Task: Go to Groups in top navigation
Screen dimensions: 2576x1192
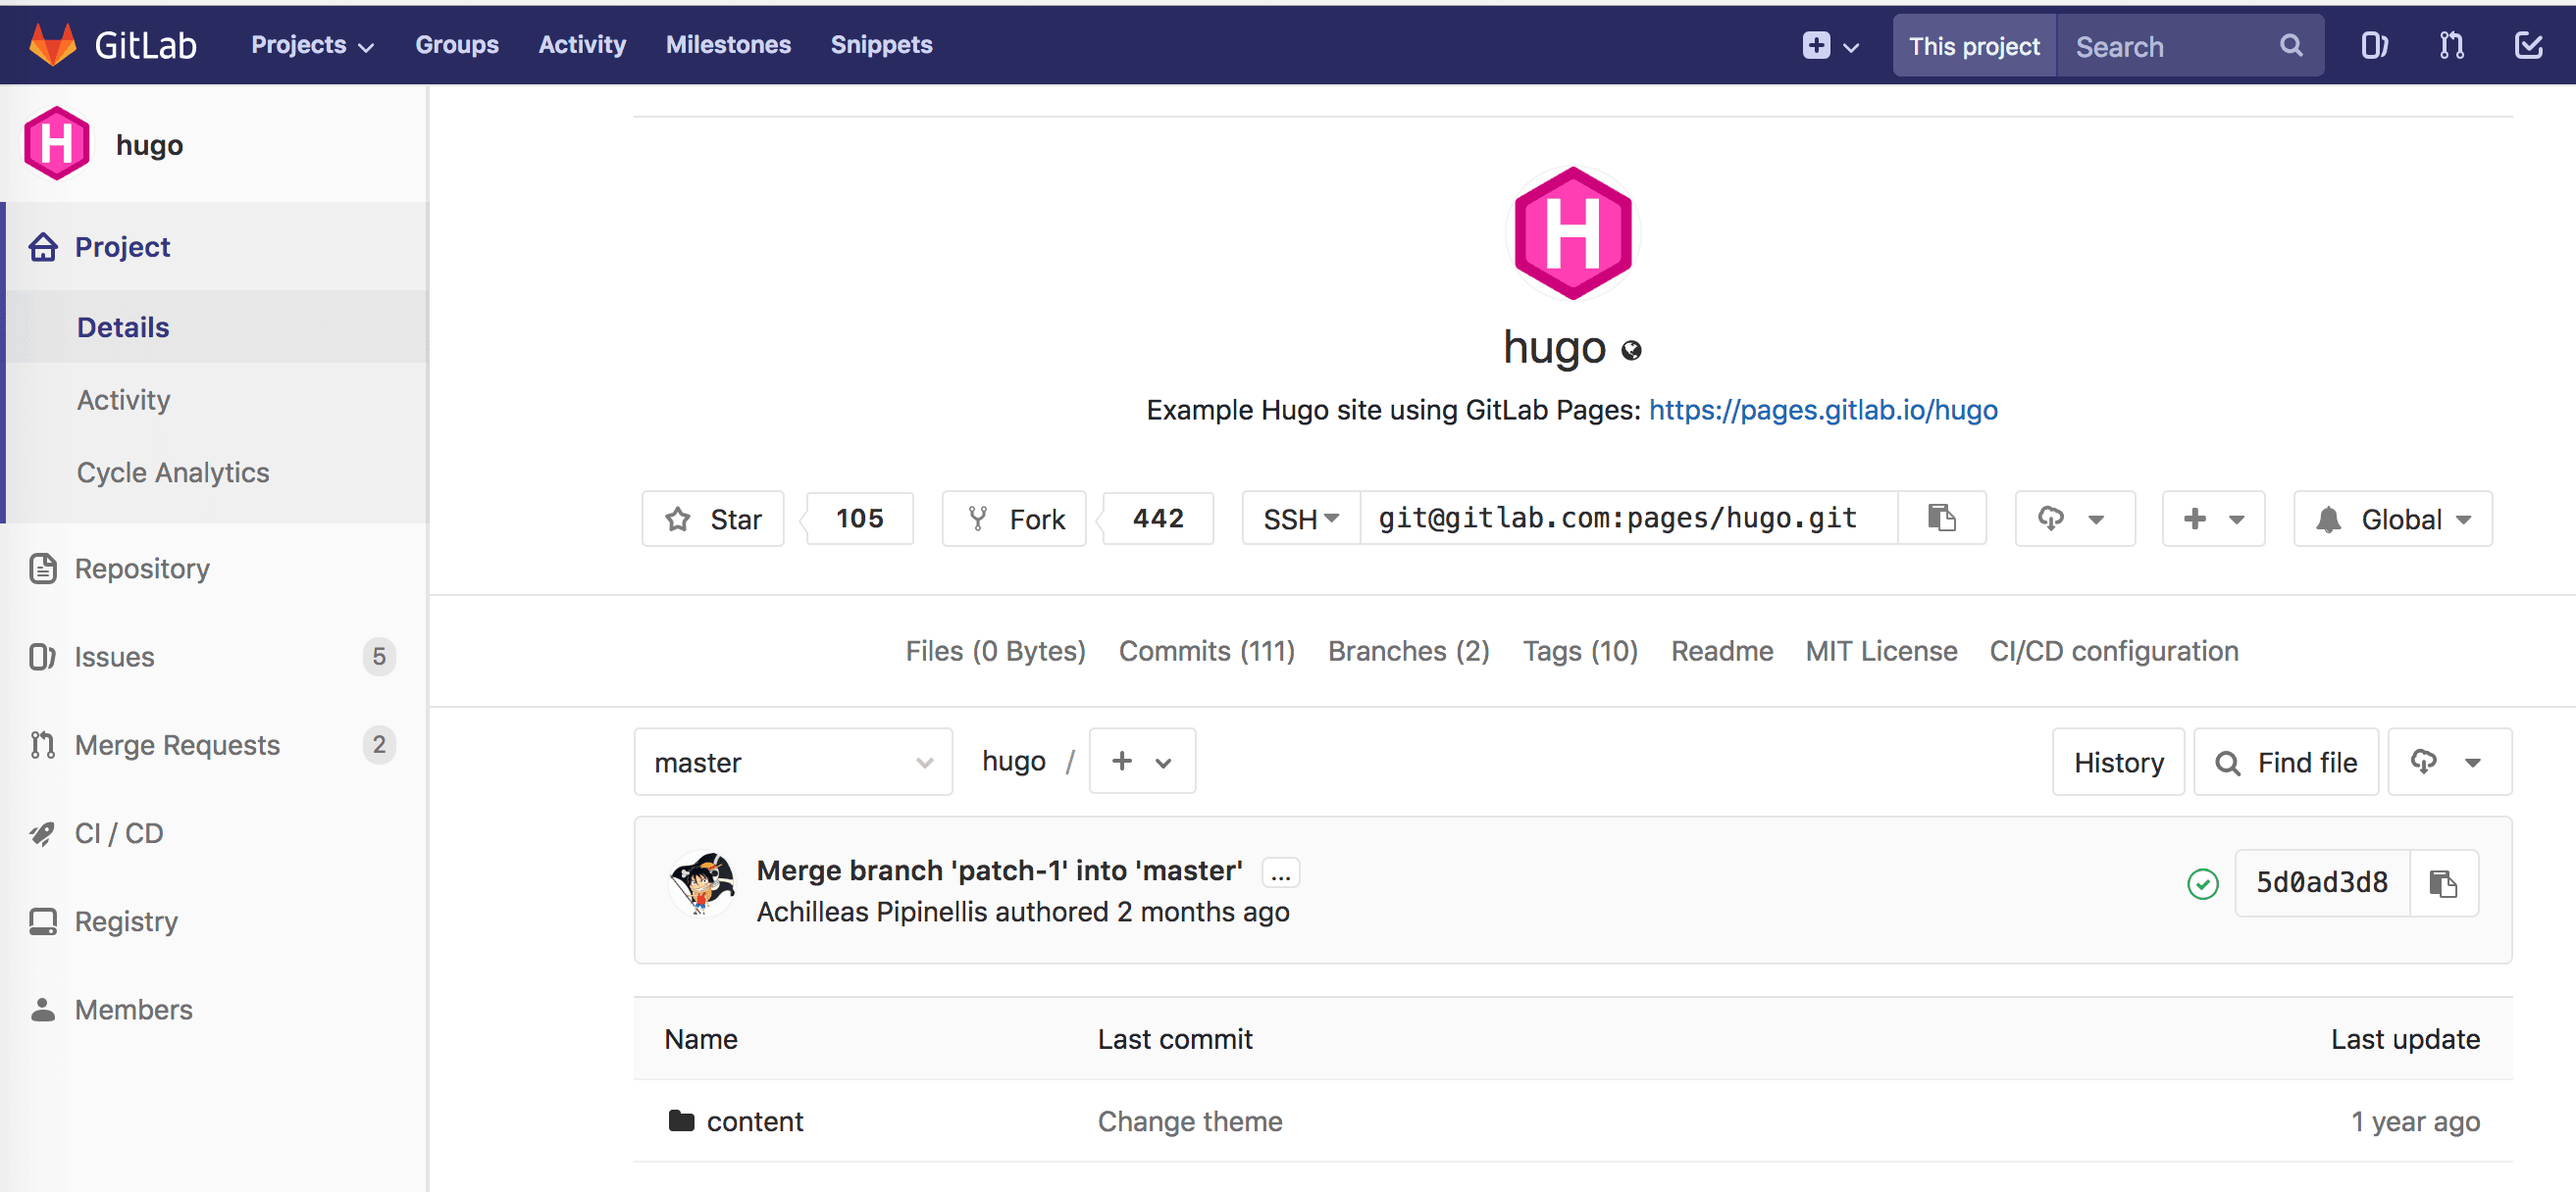Action: (457, 45)
